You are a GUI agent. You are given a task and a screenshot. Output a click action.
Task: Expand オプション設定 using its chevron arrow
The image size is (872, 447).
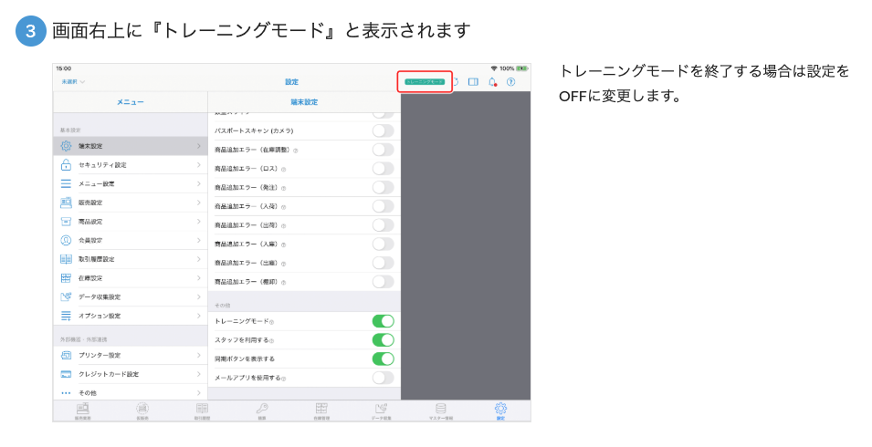199,316
